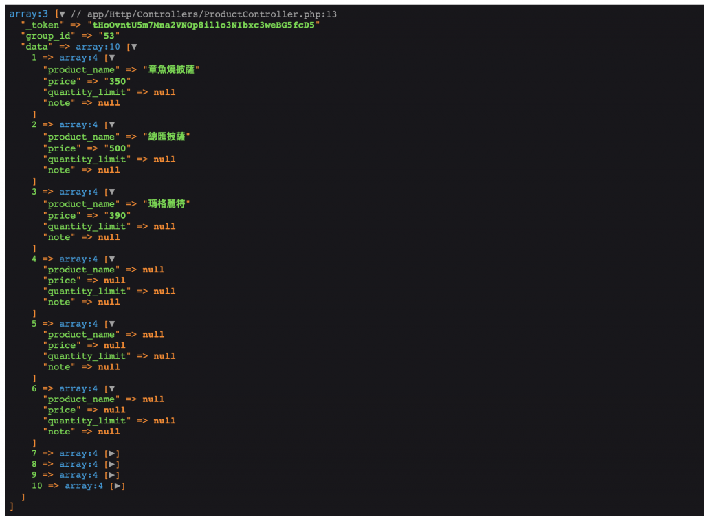Click root array:3 label
704x517 pixels.
(x=29, y=14)
